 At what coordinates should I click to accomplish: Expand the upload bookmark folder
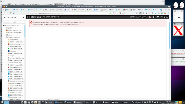[x=5, y=35]
